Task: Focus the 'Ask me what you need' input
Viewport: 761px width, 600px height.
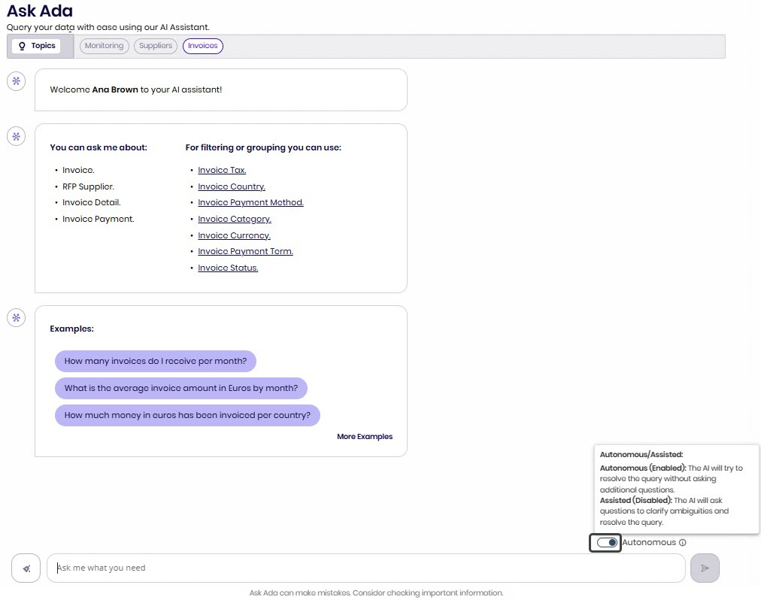Action: click(365, 568)
